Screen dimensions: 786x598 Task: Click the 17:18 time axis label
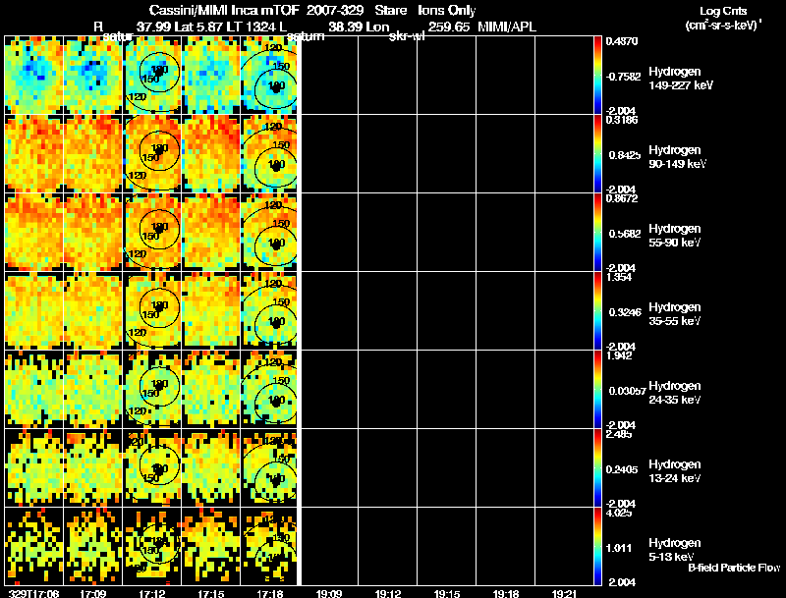tap(269, 593)
